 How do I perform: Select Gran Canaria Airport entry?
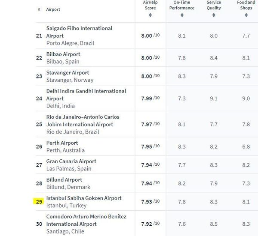click(x=71, y=161)
